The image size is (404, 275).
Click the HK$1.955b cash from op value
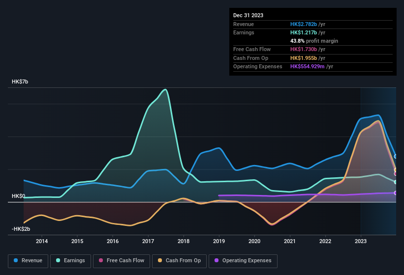(x=304, y=58)
